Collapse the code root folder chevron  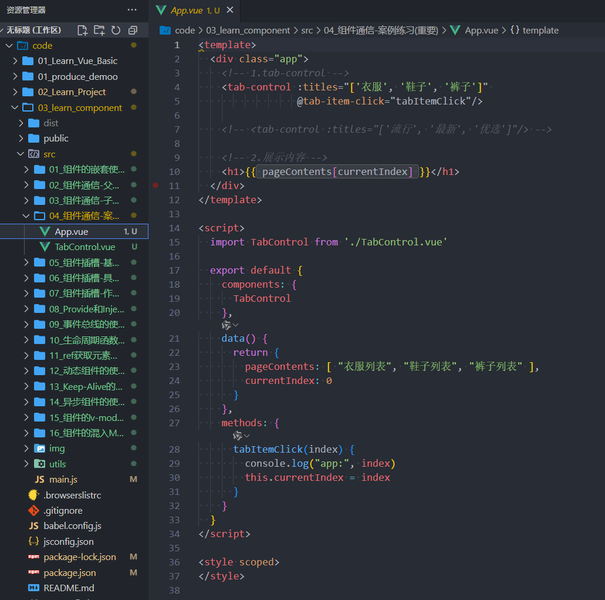coord(9,46)
